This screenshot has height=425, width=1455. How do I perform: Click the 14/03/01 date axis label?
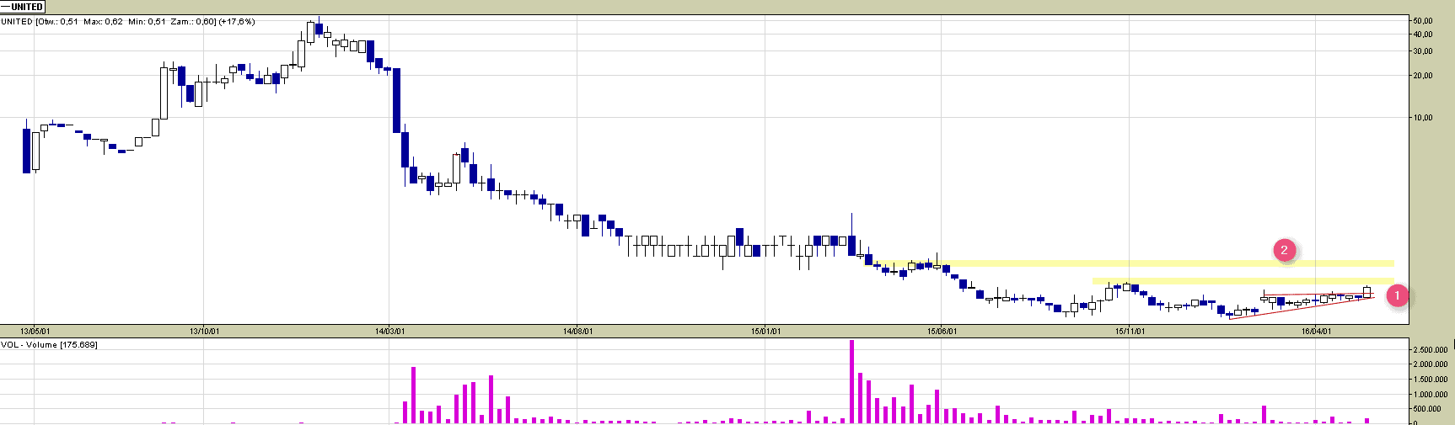[x=389, y=332]
